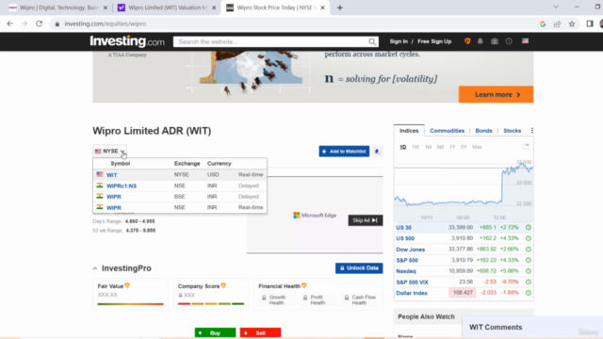603x339 pixels.
Task: Open a new browser tab with plus
Action: (339, 8)
